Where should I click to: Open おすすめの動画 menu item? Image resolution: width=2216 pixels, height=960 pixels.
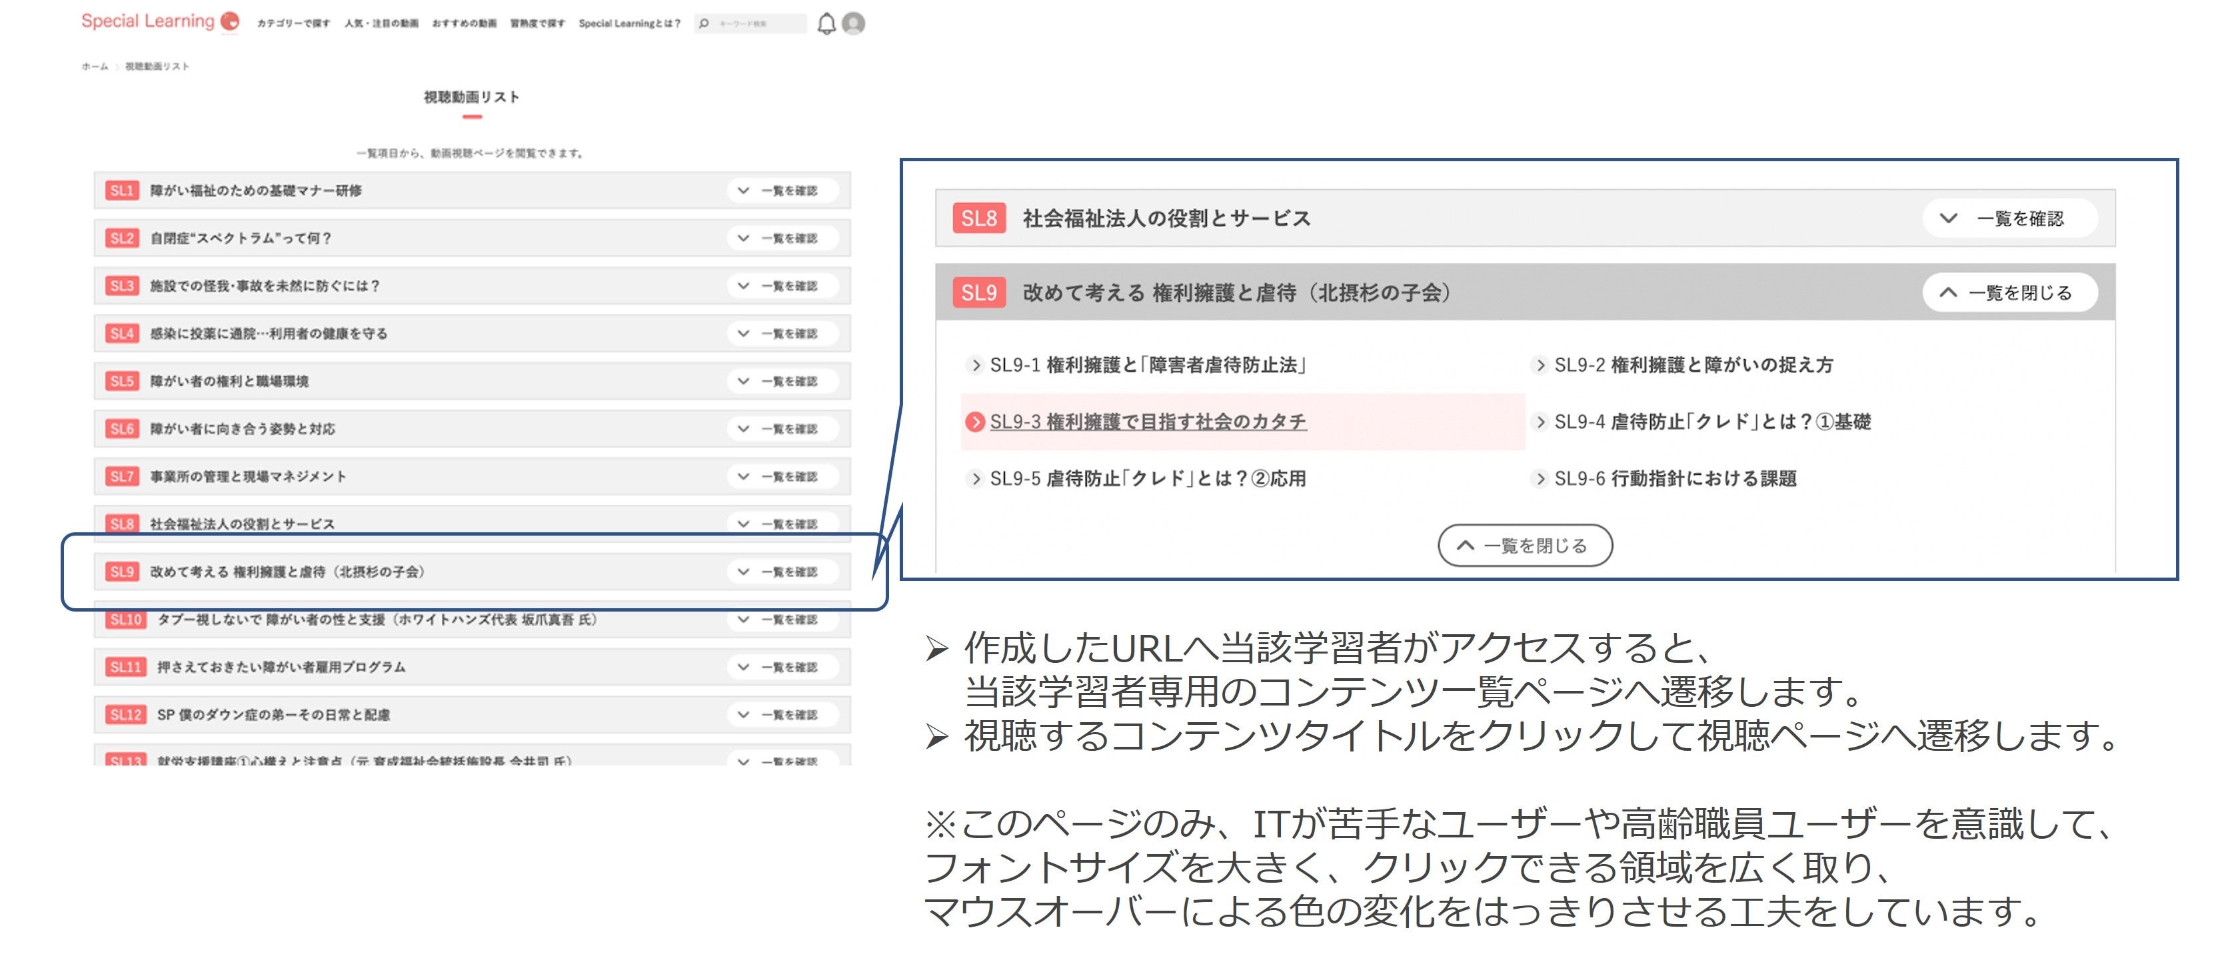tap(464, 23)
